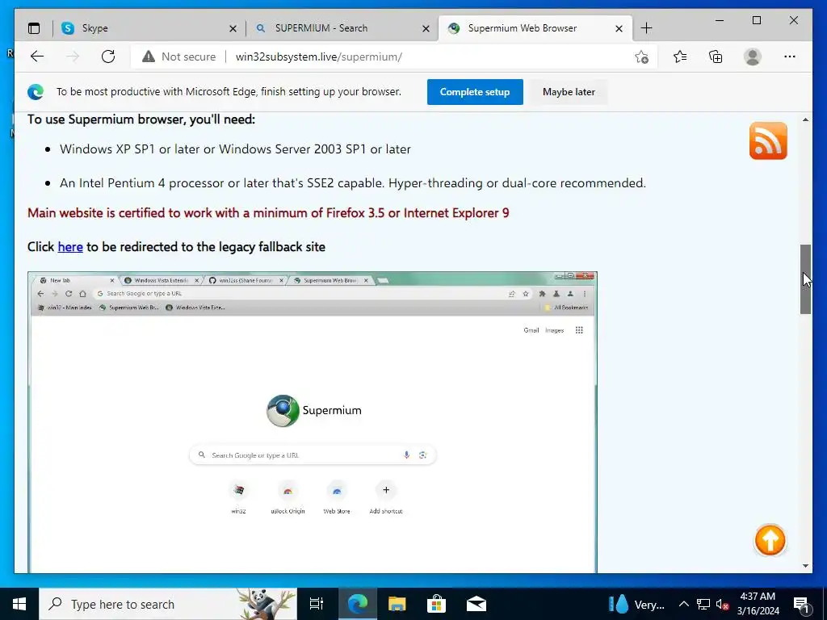Screen dimensions: 827x620
Task: Open the Mail app from taskbar
Action: [x=476, y=604]
